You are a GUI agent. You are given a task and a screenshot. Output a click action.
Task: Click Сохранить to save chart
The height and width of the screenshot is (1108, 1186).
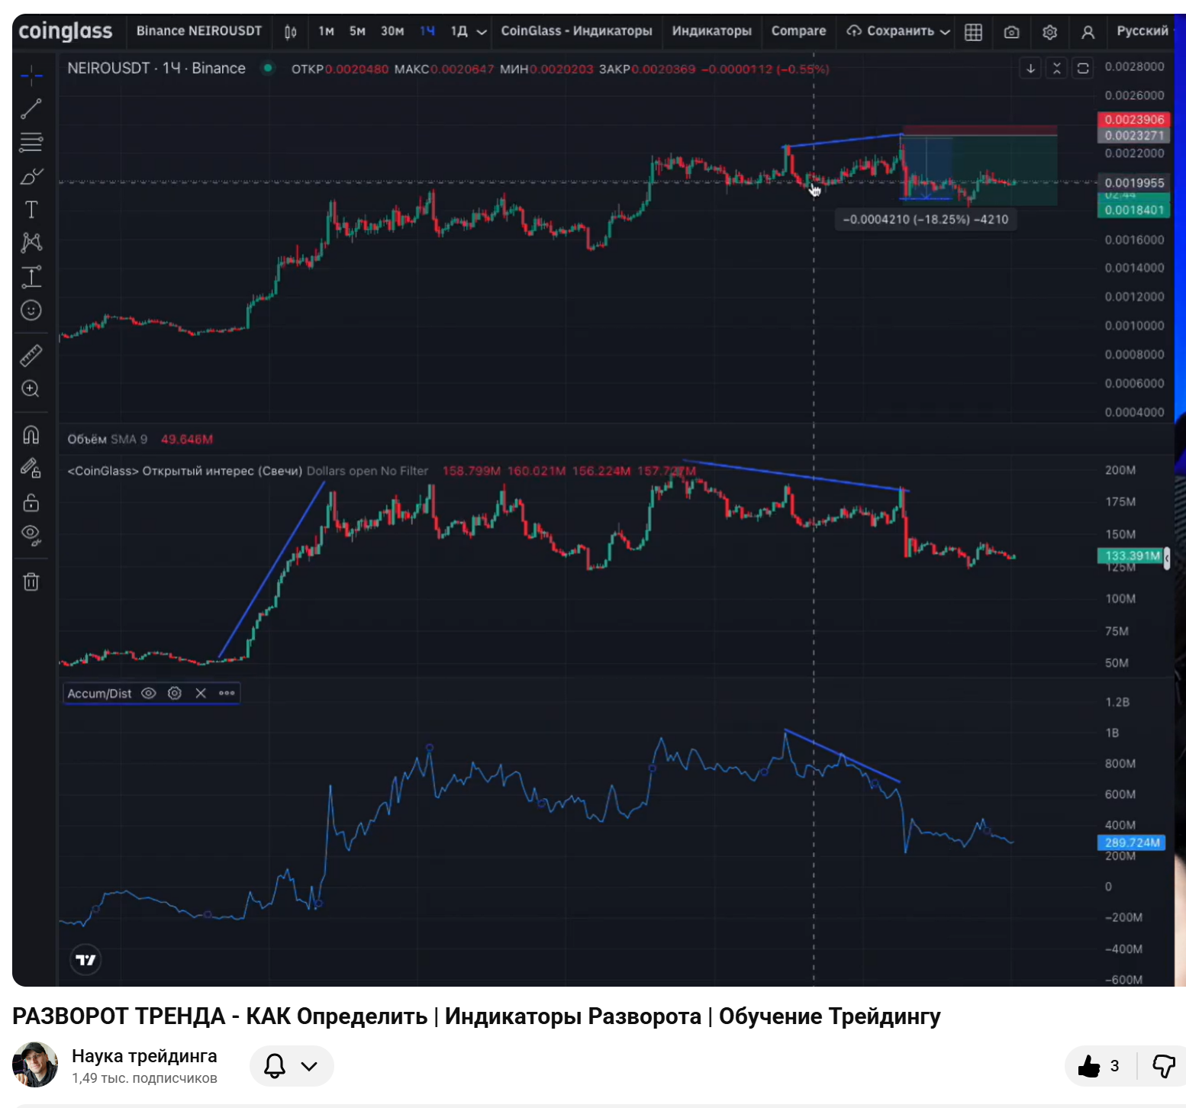coord(891,31)
